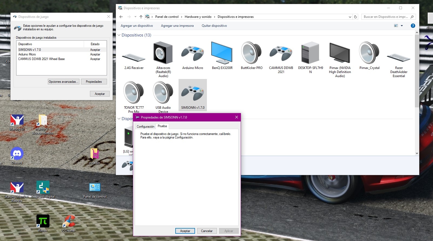Click the change view layout icon
The width and height of the screenshot is (433, 241).
click(396, 26)
